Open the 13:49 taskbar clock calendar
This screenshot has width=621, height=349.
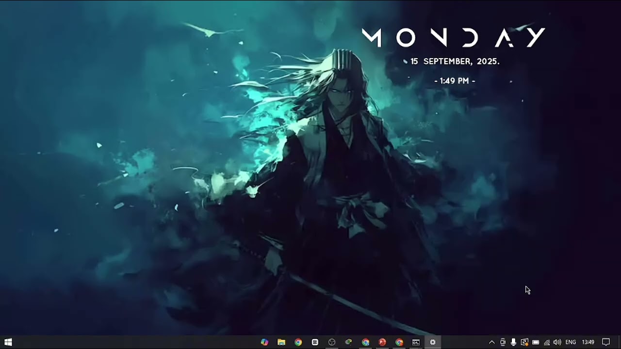(588, 342)
